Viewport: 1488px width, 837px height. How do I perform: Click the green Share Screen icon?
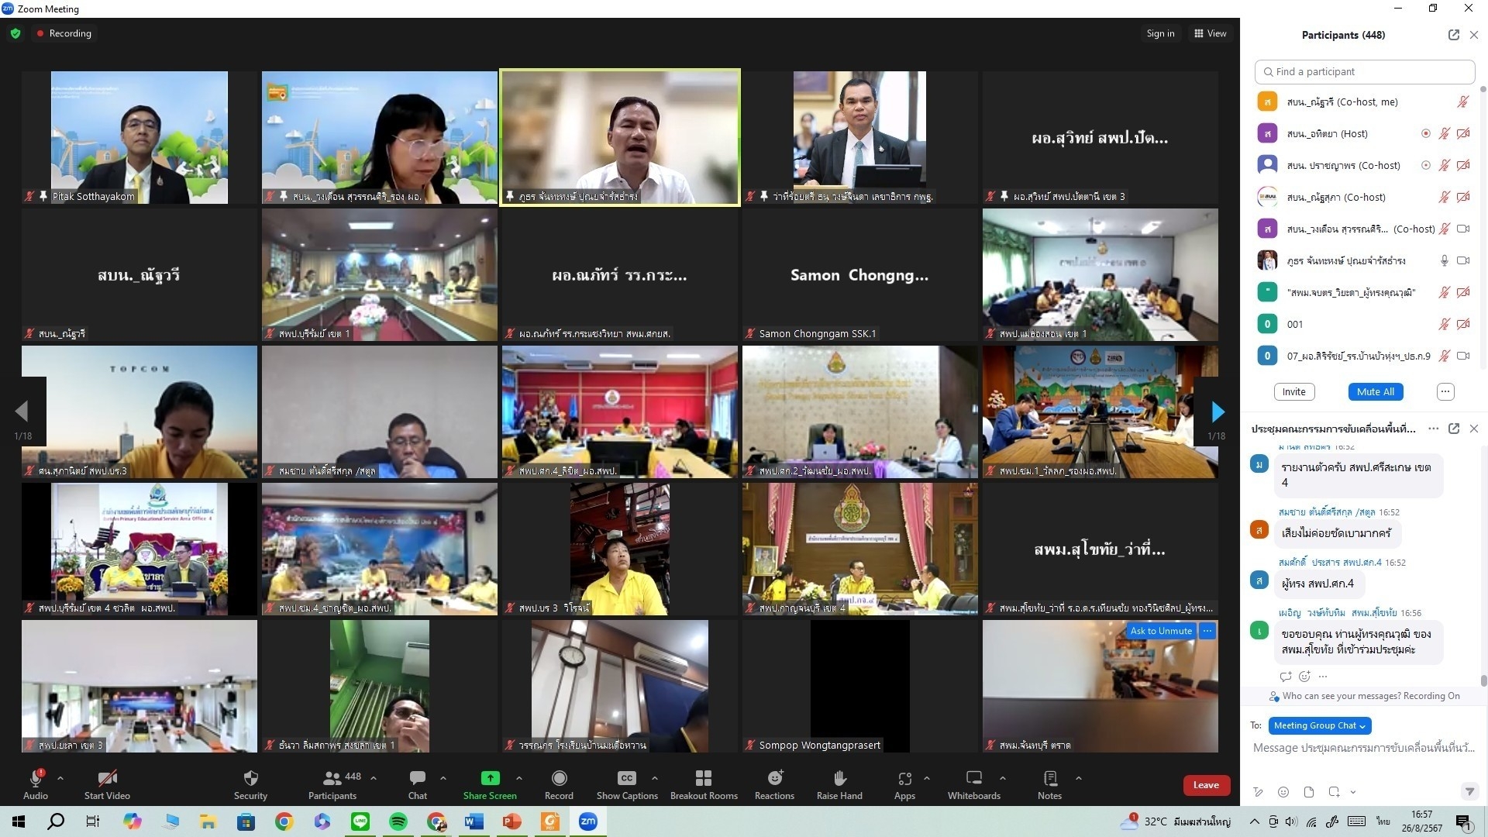[x=490, y=778]
